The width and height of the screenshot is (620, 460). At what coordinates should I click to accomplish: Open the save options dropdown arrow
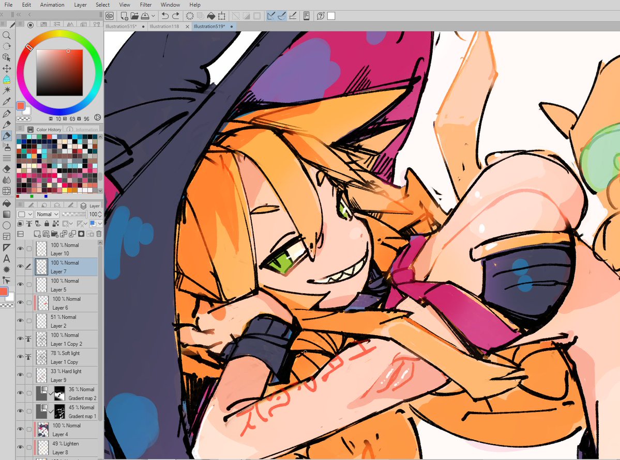pos(153,16)
